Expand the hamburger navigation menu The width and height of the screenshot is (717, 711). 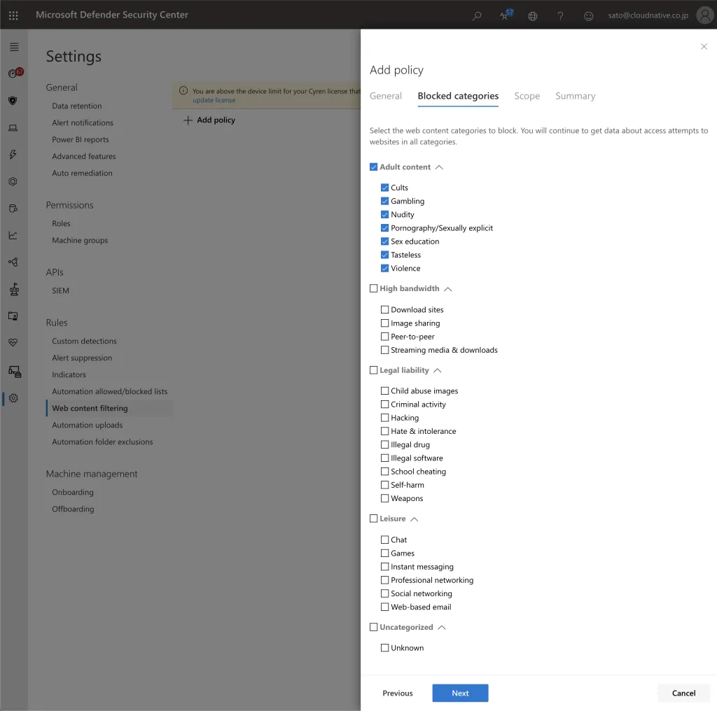click(x=14, y=47)
